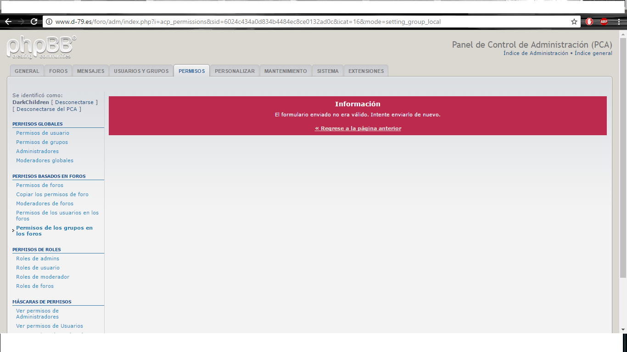Open the Permisos tab
This screenshot has height=352, width=627.
pyautogui.click(x=191, y=71)
